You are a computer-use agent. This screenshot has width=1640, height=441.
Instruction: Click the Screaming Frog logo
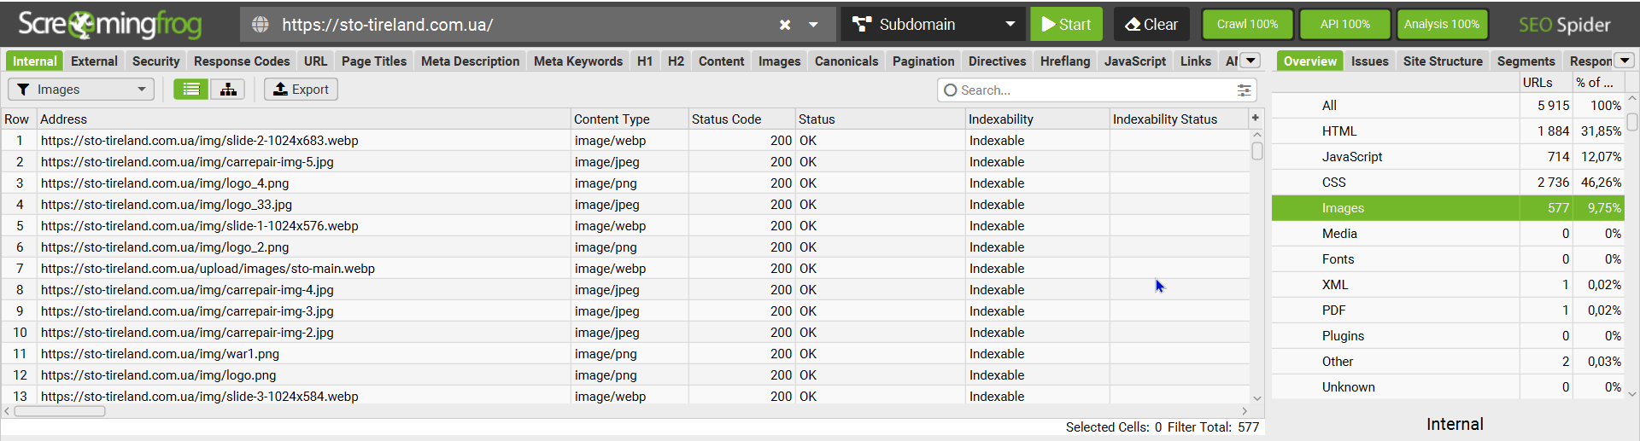point(110,25)
